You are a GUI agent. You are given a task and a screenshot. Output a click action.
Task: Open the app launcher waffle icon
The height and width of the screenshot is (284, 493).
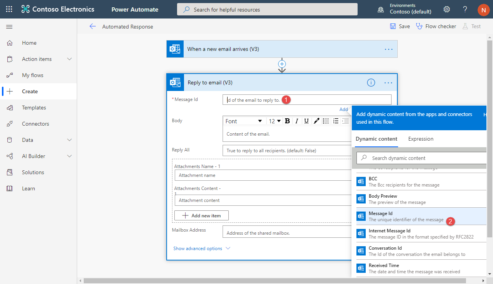click(9, 9)
